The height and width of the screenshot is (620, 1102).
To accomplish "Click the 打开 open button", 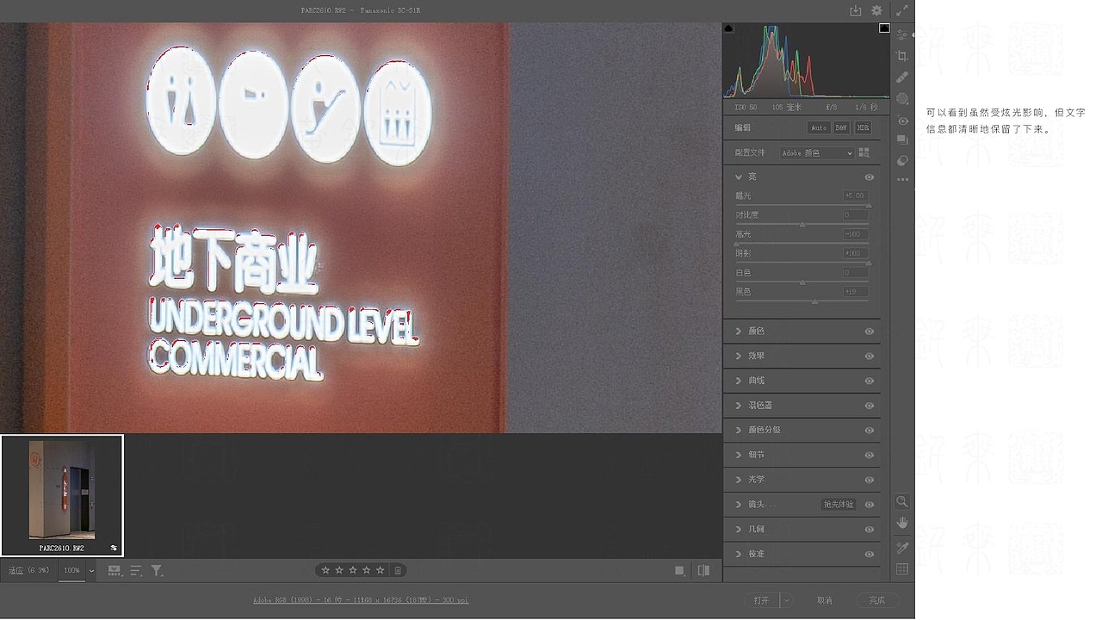I will point(762,600).
